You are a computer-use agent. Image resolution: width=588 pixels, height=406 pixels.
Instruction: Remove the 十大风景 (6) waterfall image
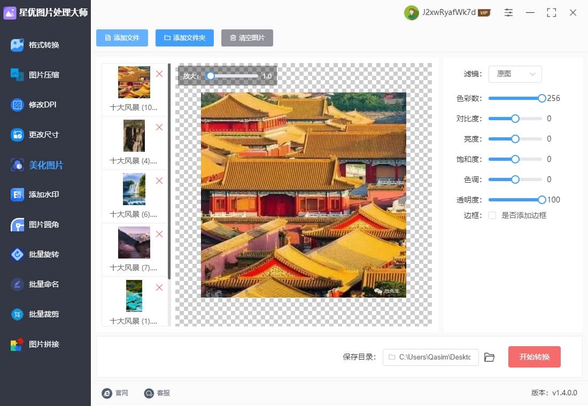coord(159,181)
